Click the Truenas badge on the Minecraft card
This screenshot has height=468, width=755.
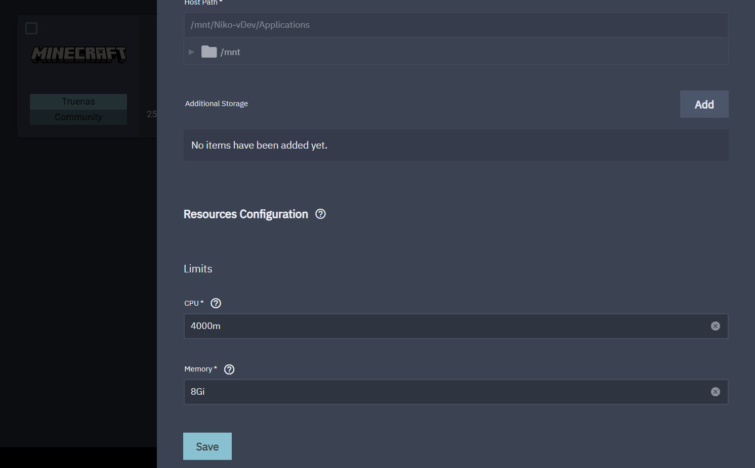(x=78, y=102)
